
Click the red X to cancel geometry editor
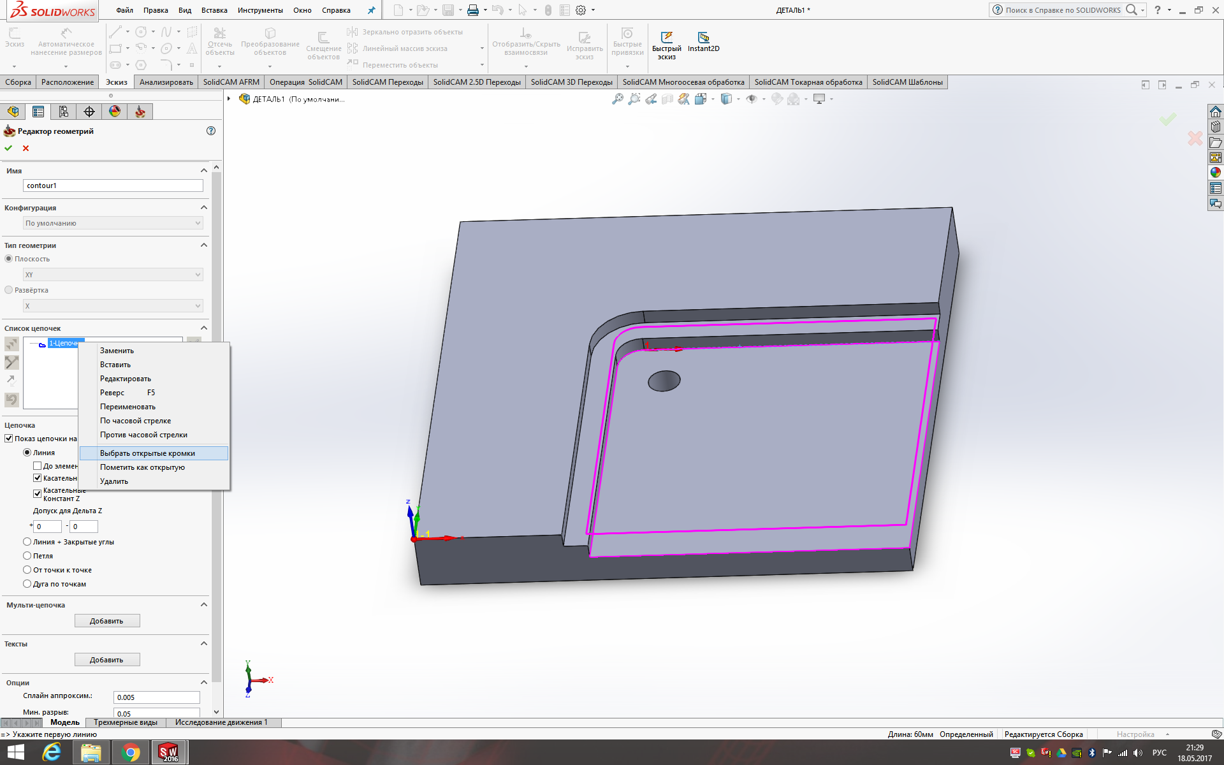pos(26,148)
